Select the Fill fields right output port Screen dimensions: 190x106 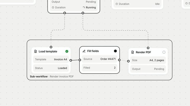tap(119, 60)
